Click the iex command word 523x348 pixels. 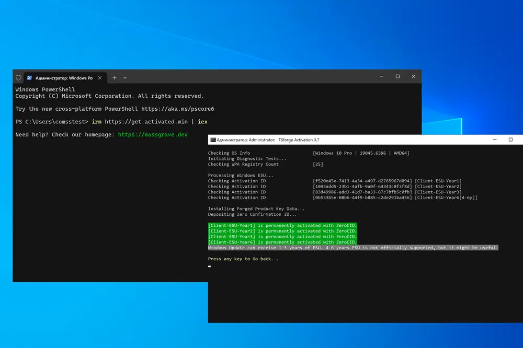coord(202,122)
